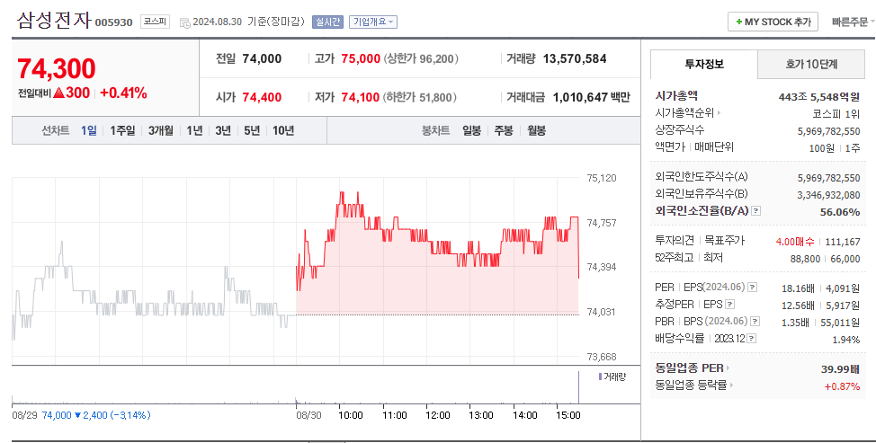Show the 월봉 candlestick chart
Image resolution: width=876 pixels, height=443 pixels.
pyautogui.click(x=536, y=130)
